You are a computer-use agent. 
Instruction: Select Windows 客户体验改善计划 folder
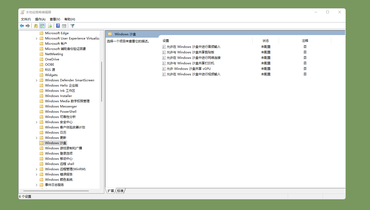(x=65, y=127)
